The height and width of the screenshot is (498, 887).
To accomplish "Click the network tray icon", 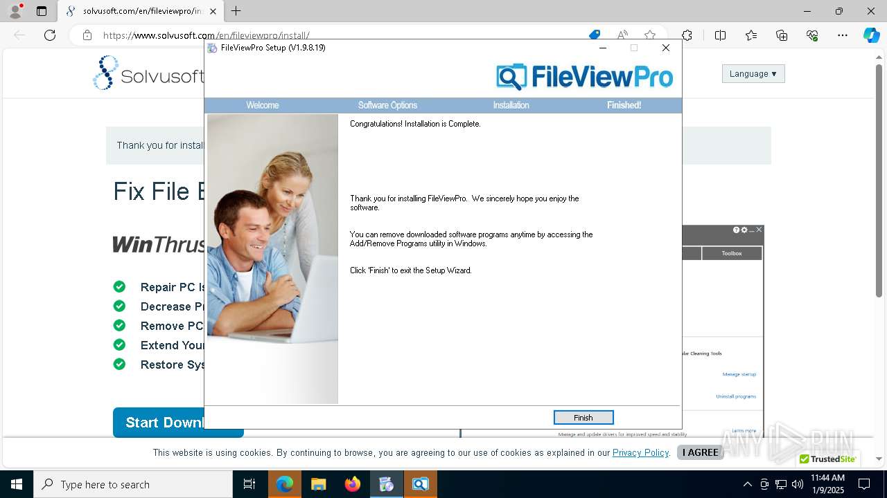I will [x=781, y=484].
